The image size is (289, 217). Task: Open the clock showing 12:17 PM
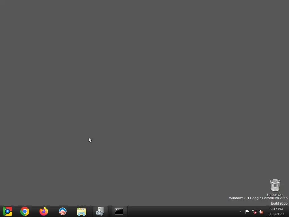276,209
